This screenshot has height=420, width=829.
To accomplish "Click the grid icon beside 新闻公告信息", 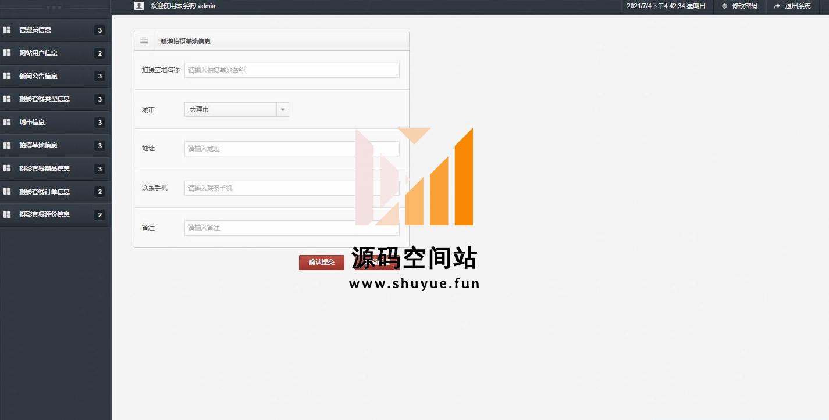I will 7,76.
